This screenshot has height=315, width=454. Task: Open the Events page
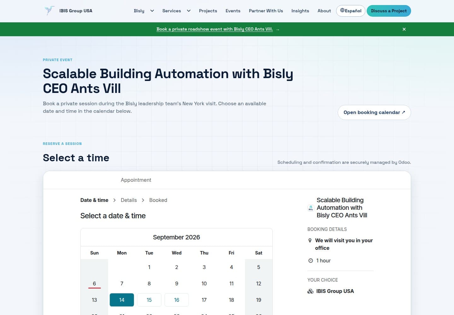tap(233, 11)
